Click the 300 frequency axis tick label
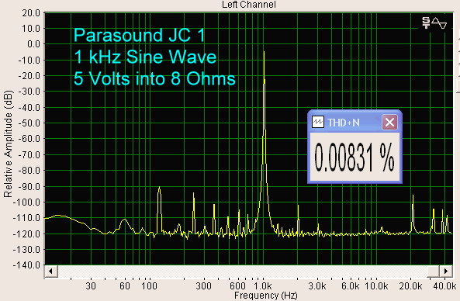 click(203, 285)
